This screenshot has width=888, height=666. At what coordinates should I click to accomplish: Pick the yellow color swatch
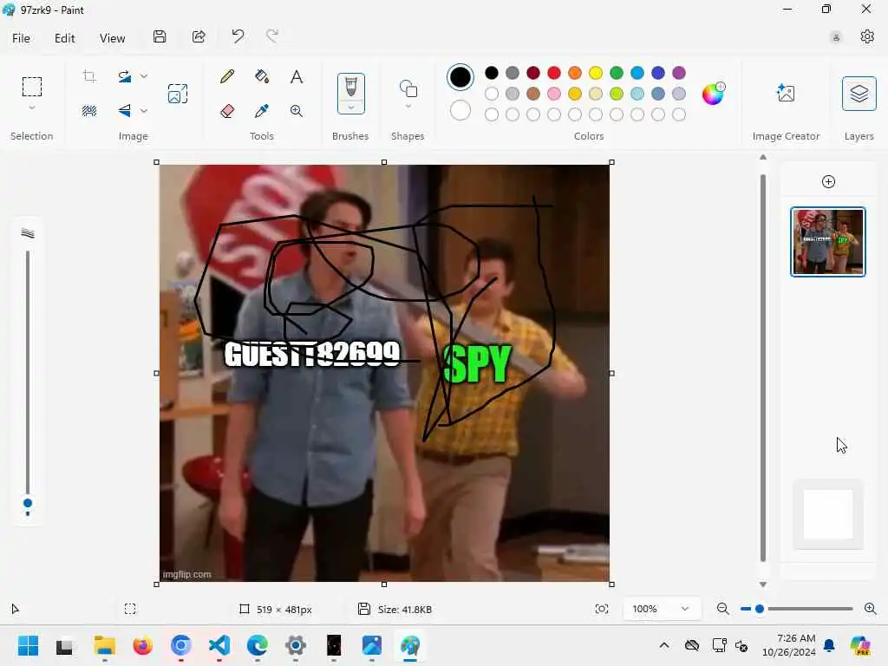point(596,73)
